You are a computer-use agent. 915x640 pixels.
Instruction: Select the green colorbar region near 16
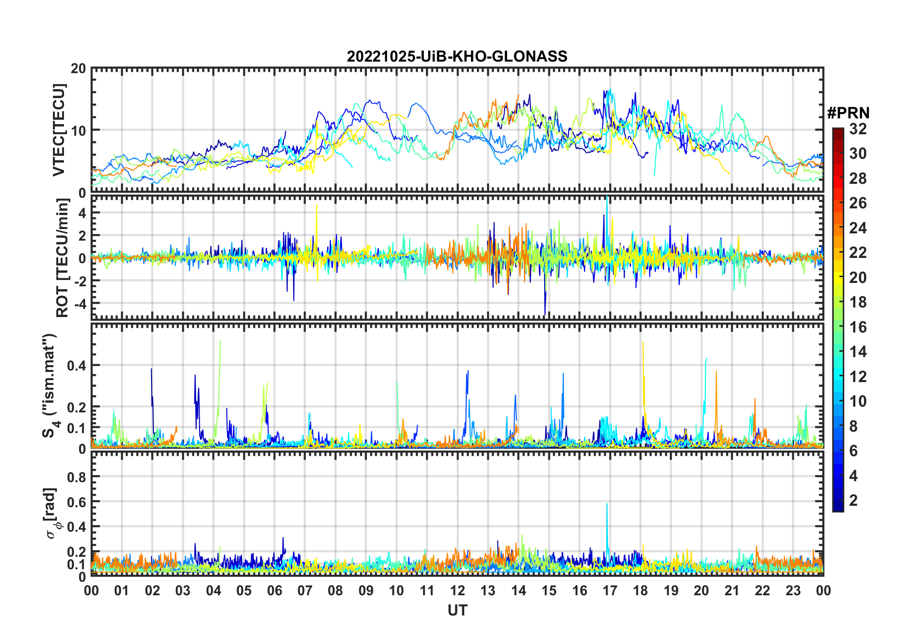tap(838, 327)
